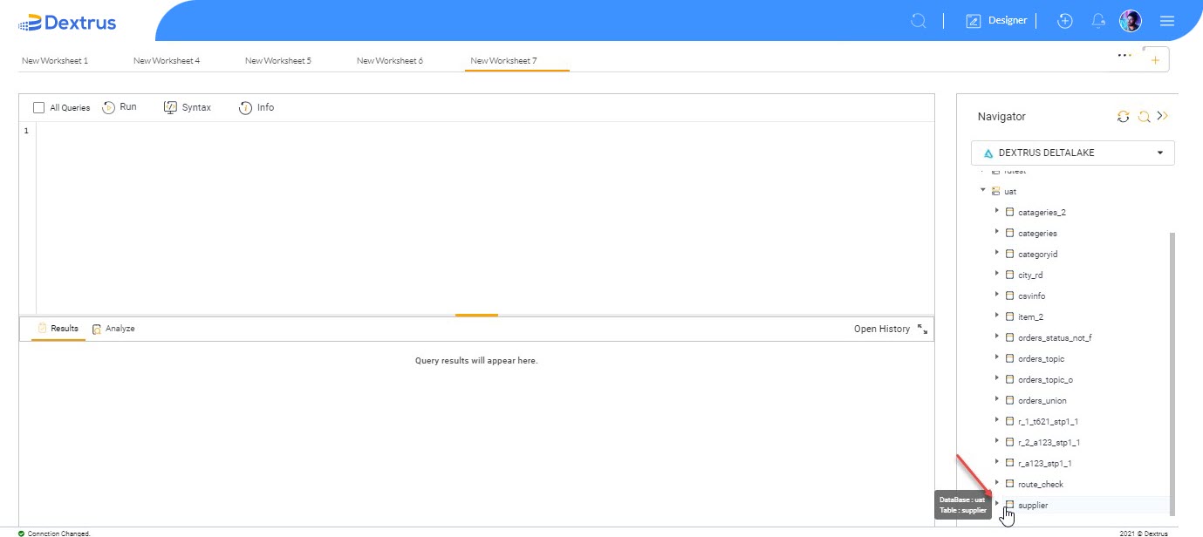The width and height of the screenshot is (1203, 537).
Task: Click the Run label
Action: coord(128,107)
